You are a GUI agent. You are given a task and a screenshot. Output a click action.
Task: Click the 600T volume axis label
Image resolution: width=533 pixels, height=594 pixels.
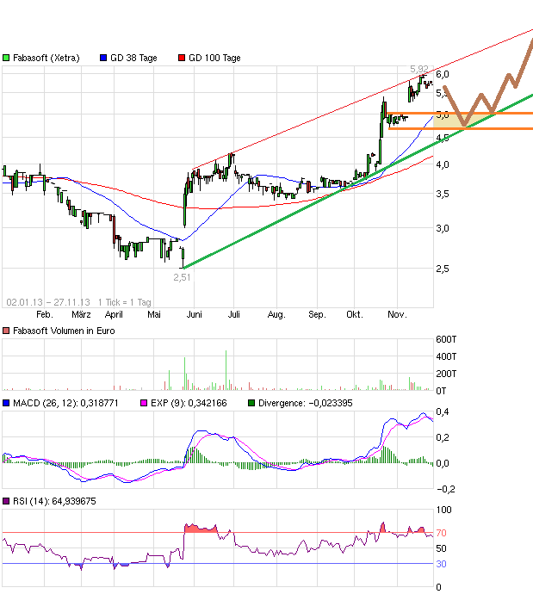click(x=447, y=339)
